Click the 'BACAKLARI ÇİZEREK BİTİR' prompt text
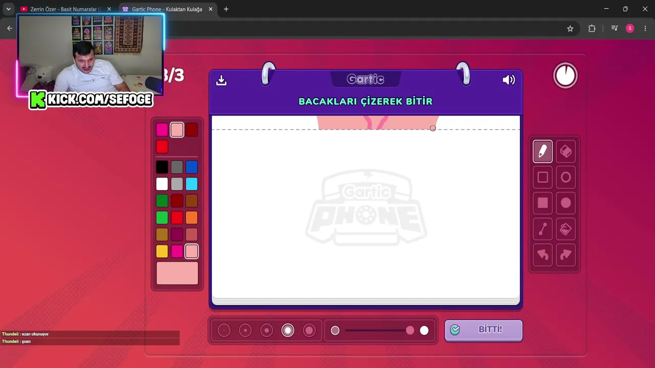The height and width of the screenshot is (368, 655). pyautogui.click(x=365, y=101)
